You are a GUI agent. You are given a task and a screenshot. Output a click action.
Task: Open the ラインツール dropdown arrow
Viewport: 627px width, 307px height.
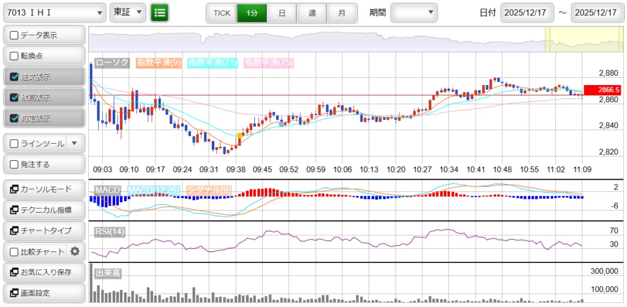(x=74, y=144)
